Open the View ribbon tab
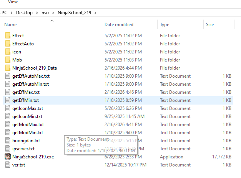 point(13,2)
